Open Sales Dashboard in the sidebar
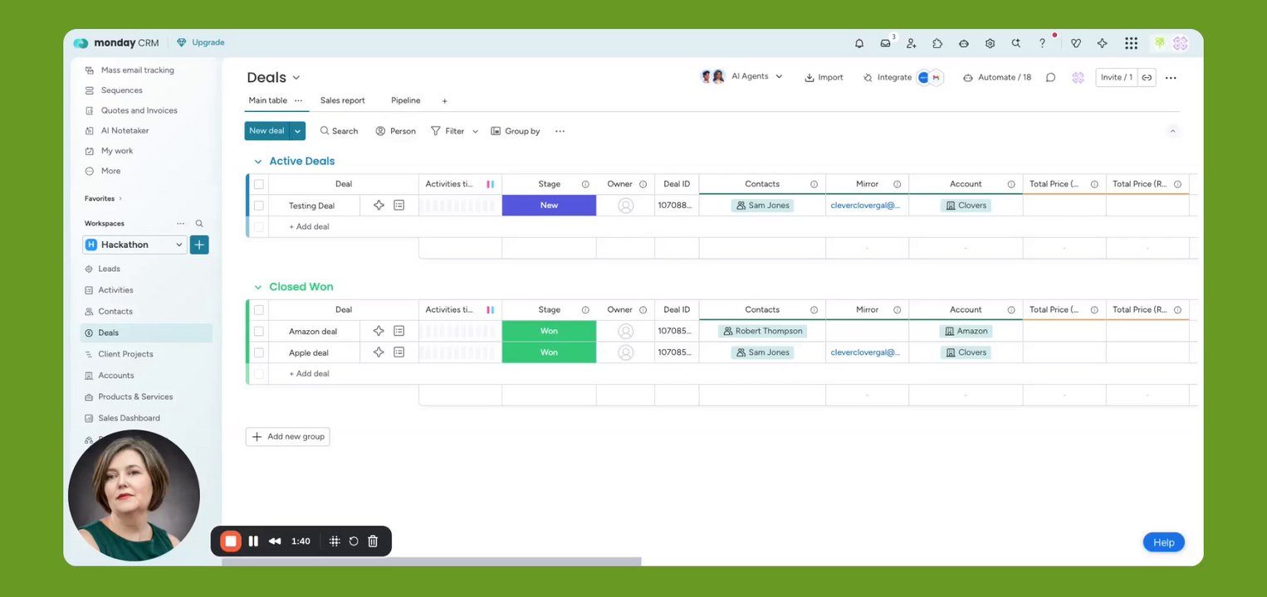This screenshot has width=1267, height=597. click(x=129, y=418)
